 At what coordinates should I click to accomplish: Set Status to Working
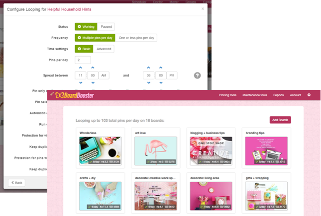86,27
